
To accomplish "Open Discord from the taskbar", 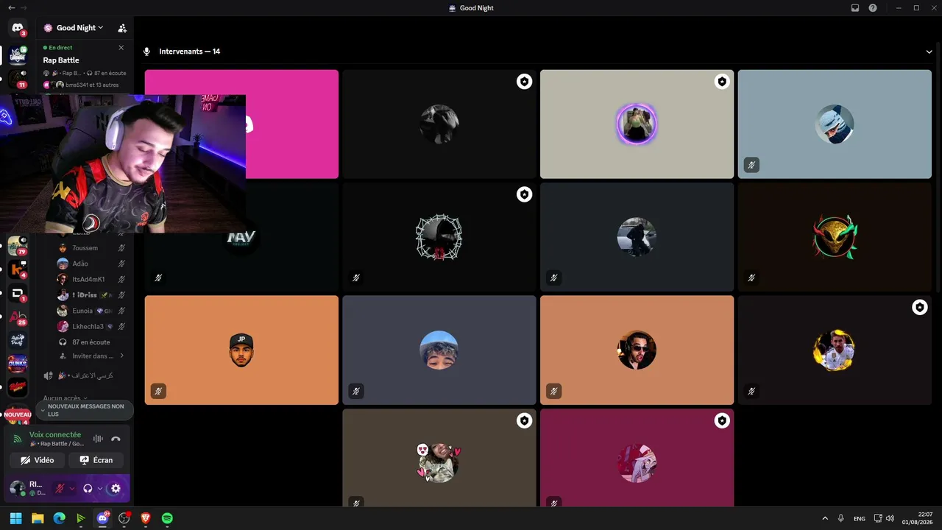I will (102, 518).
